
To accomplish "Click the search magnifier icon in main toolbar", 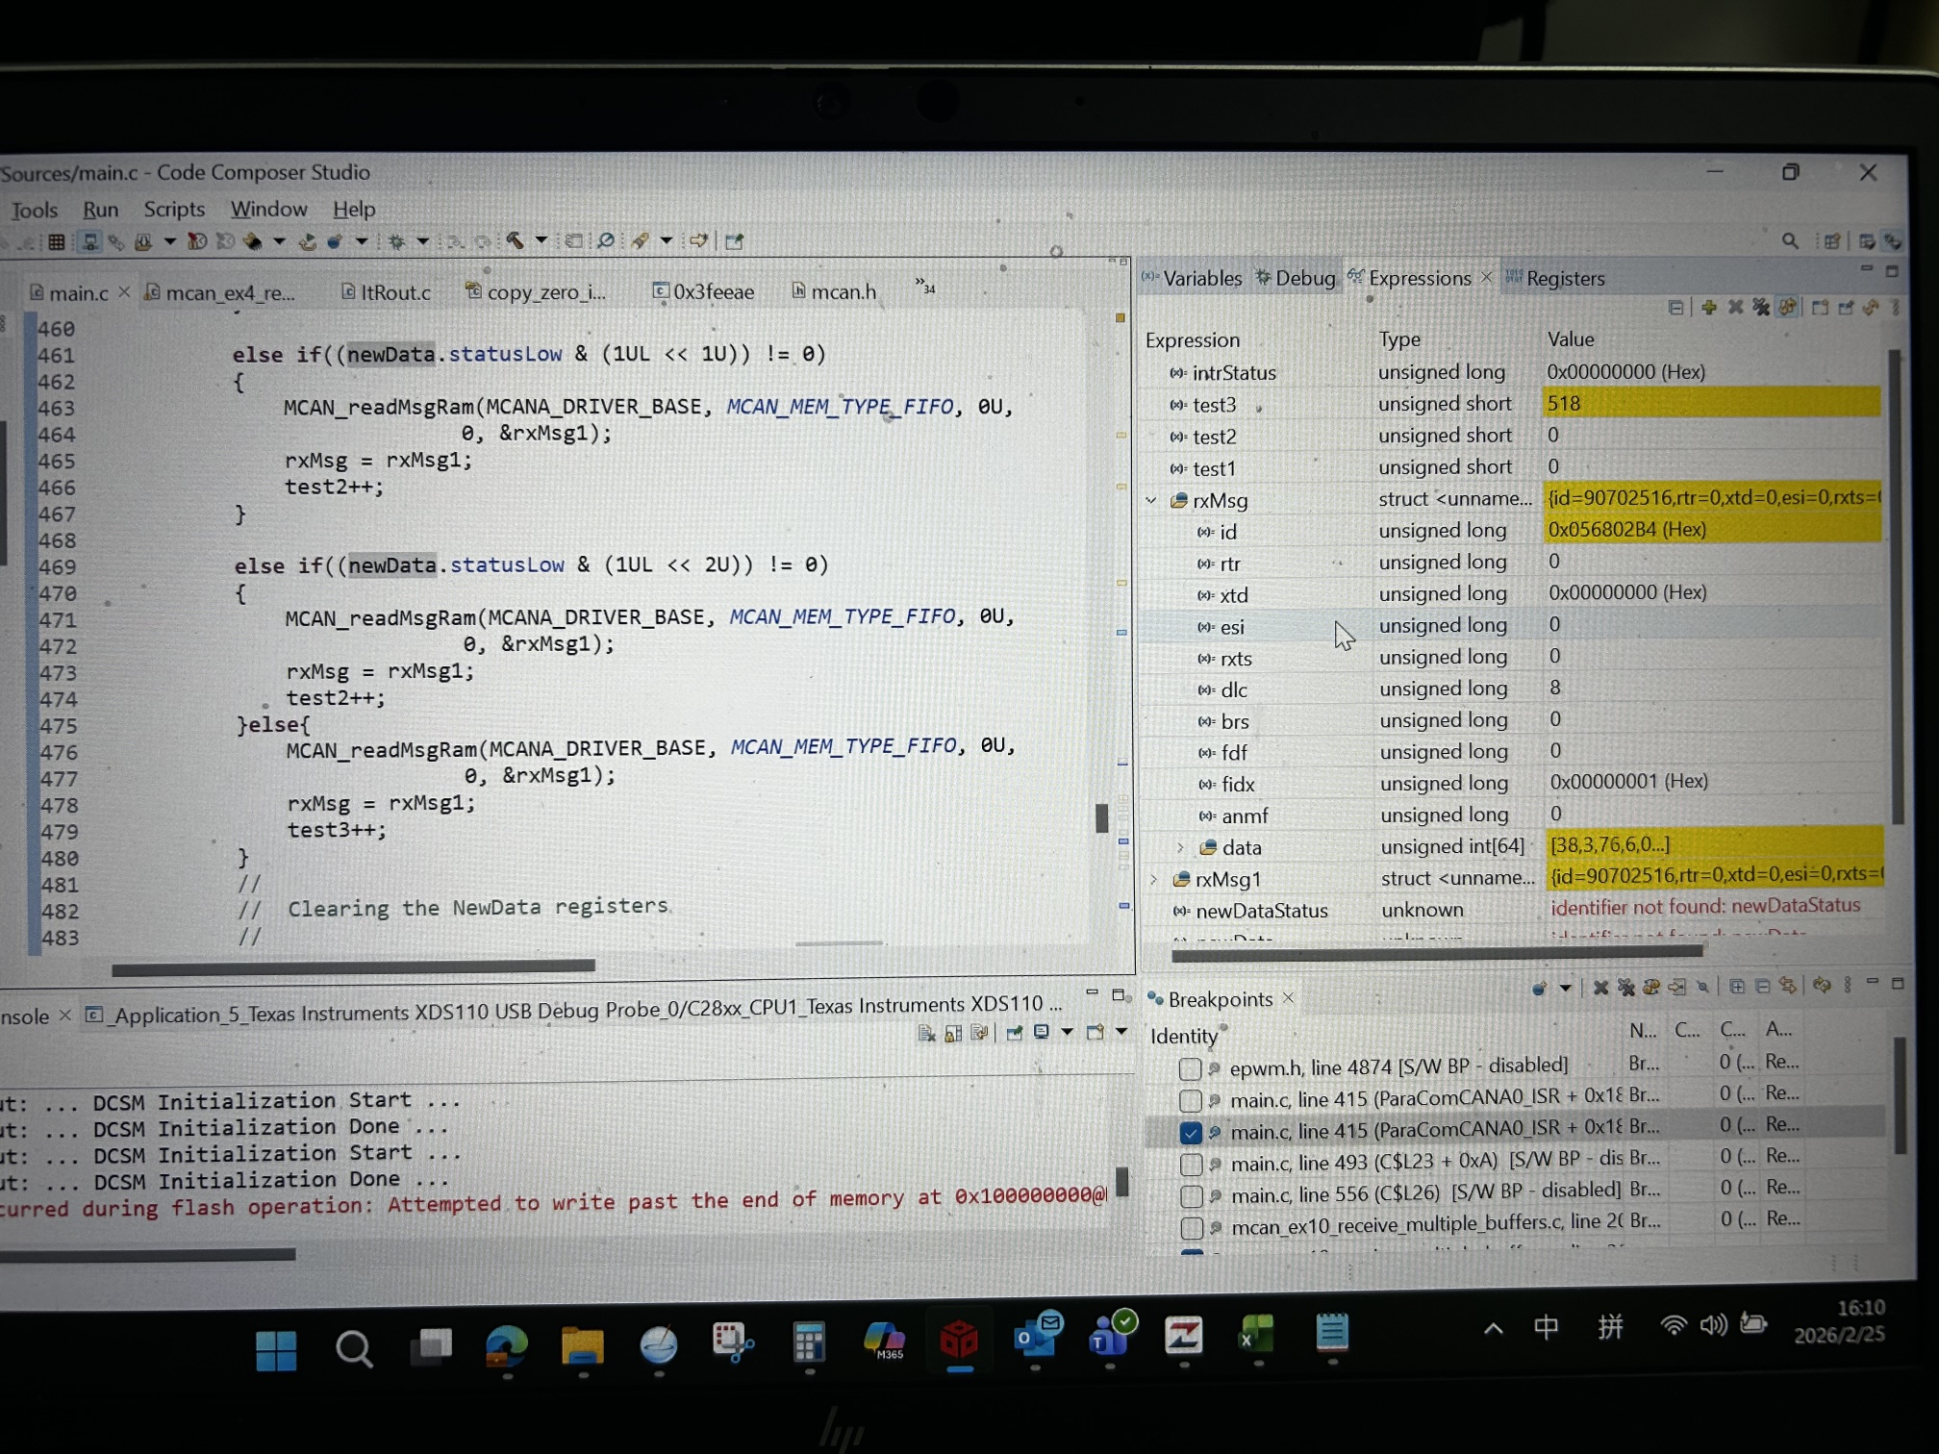I will (606, 240).
